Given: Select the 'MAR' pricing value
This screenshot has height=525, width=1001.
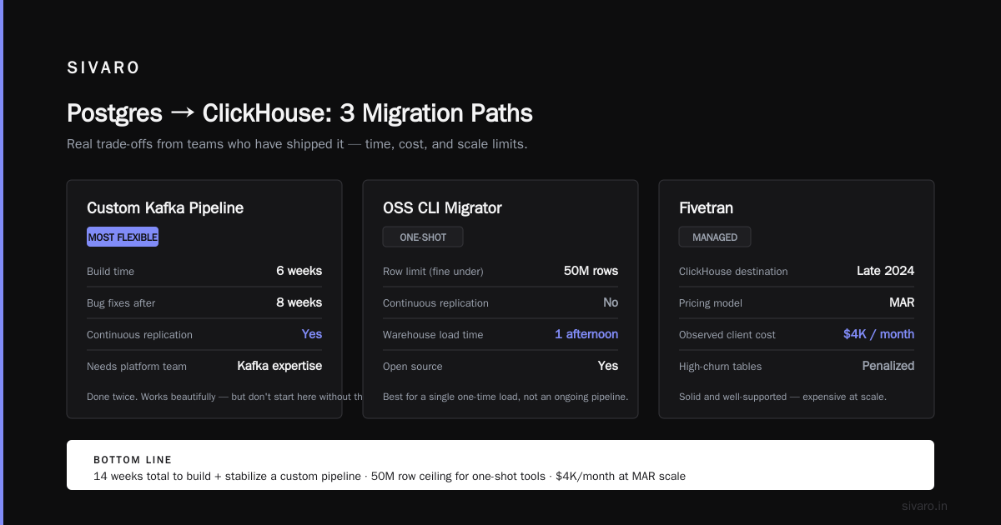Looking at the screenshot, I should [x=902, y=302].
